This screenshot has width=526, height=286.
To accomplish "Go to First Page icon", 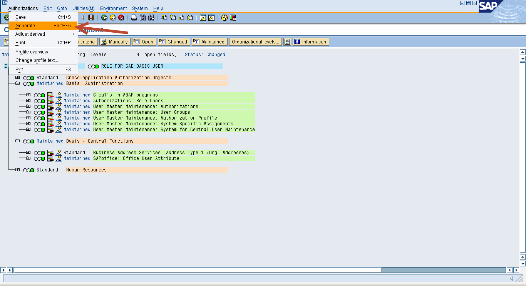I will point(164,18).
